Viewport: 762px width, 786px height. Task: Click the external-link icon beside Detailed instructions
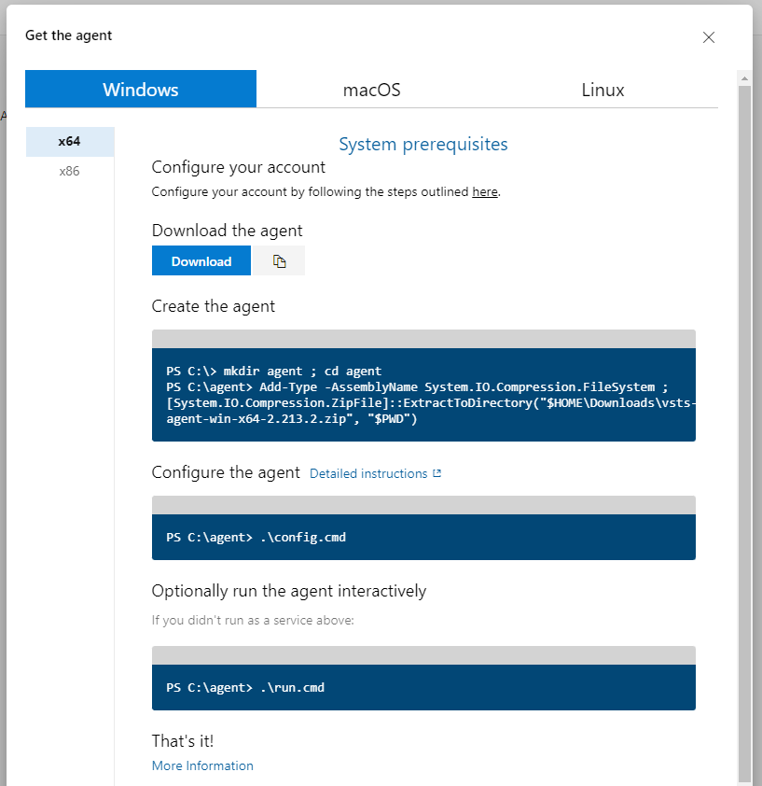[437, 473]
